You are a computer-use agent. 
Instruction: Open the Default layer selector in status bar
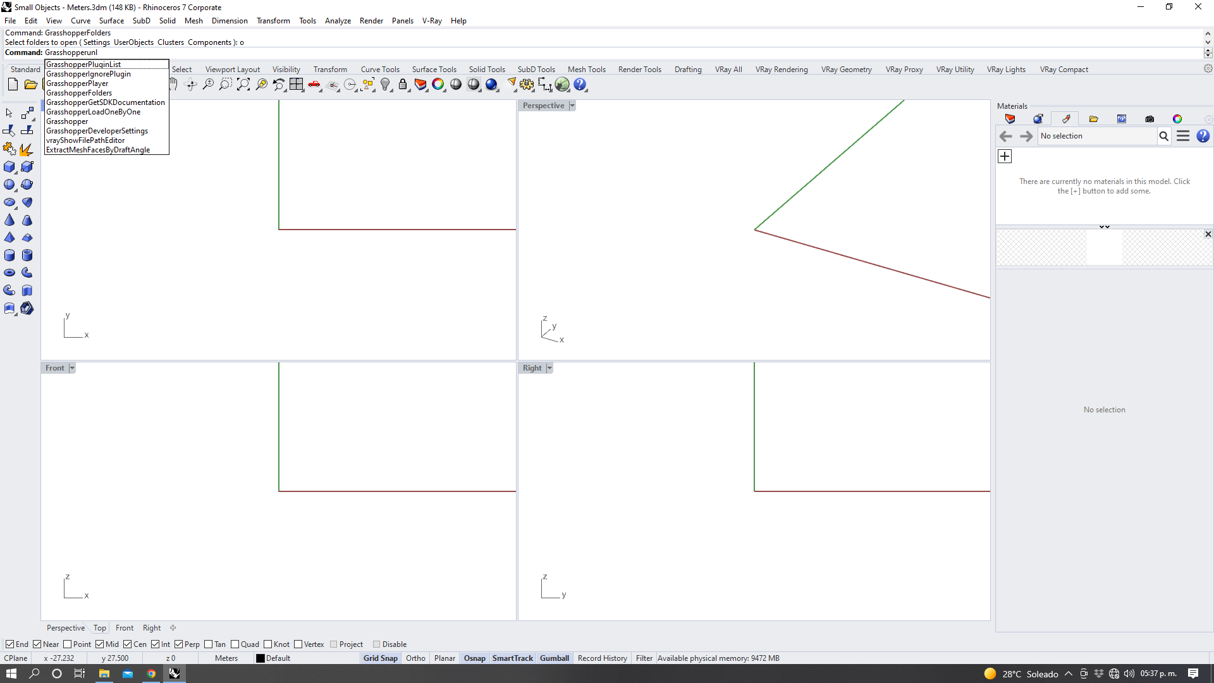pyautogui.click(x=278, y=658)
